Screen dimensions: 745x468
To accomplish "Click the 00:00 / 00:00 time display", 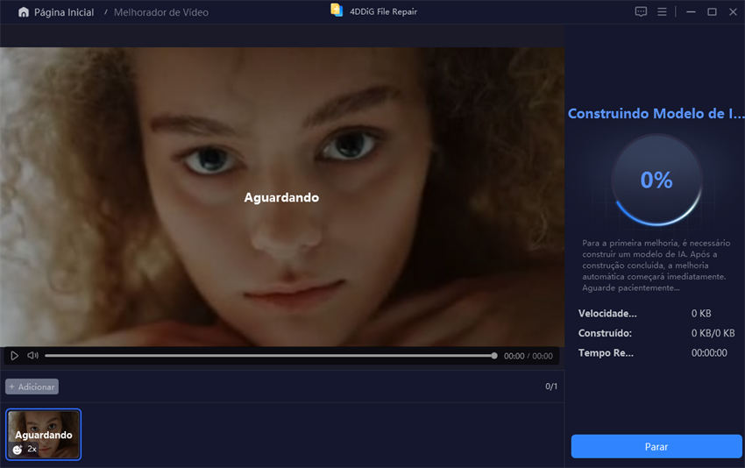I will (528, 356).
